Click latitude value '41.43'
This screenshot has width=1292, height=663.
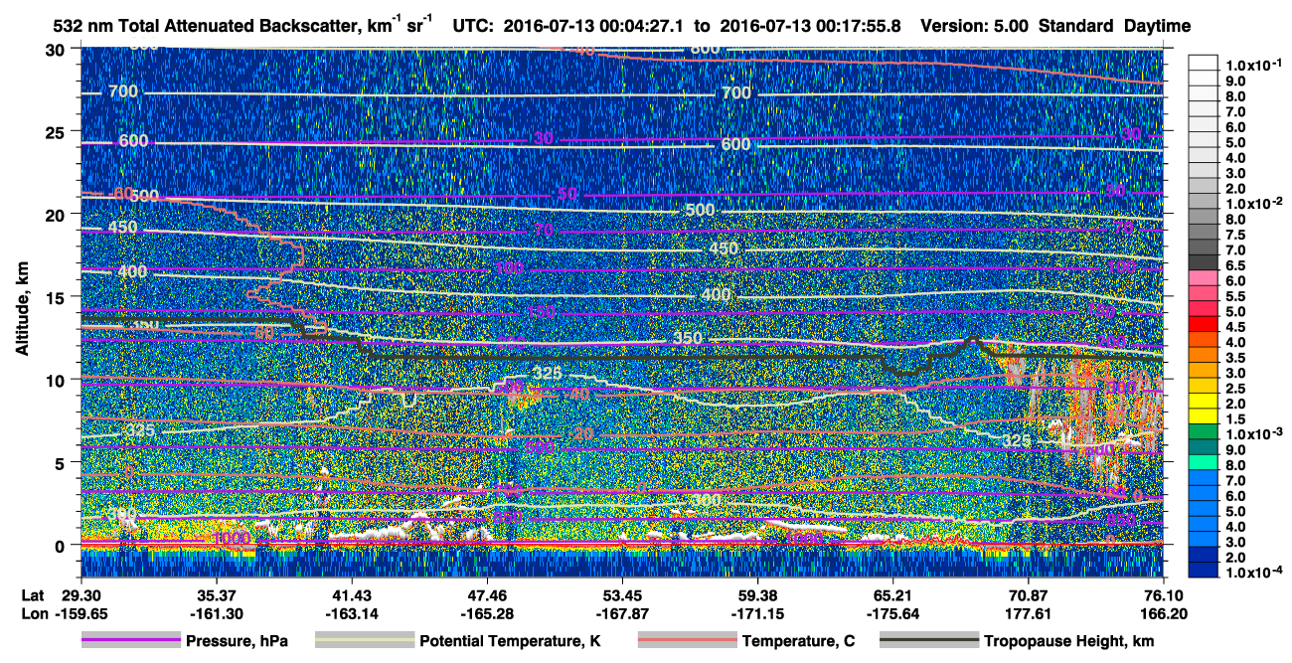point(351,594)
